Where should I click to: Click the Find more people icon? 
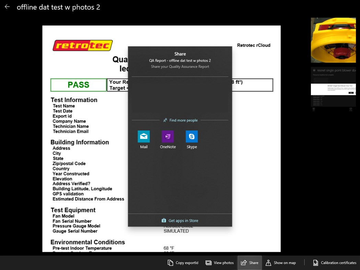point(166,120)
